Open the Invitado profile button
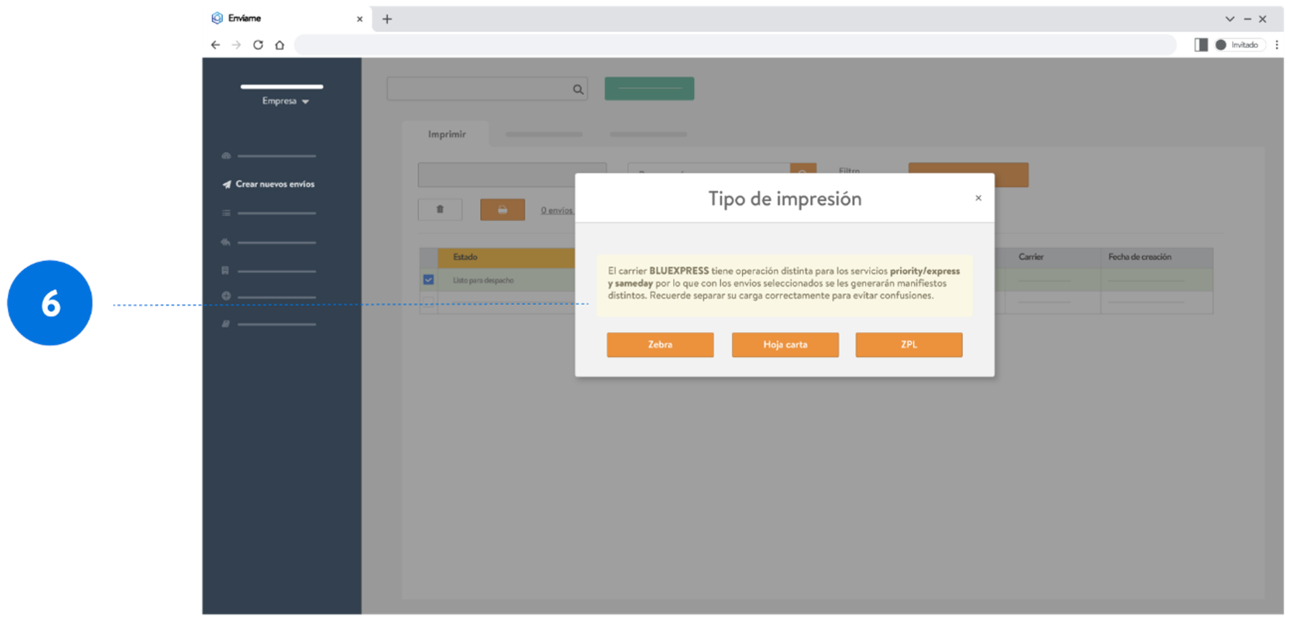The height and width of the screenshot is (620, 1289). [x=1239, y=45]
